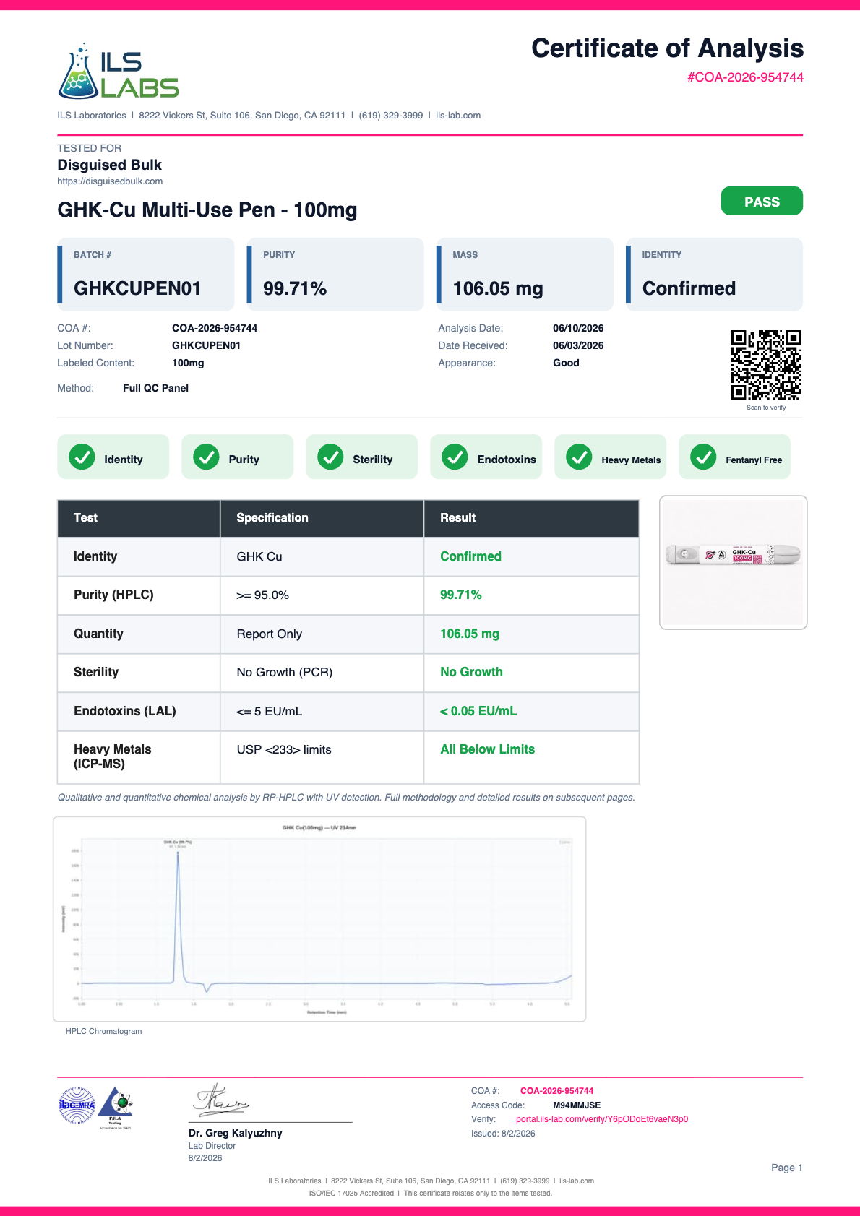The image size is (860, 1216).
Task: Open the portal.ils-lab.com verify link
Action: click(x=602, y=1119)
